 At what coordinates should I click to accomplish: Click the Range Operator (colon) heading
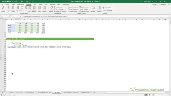click(15, 39)
